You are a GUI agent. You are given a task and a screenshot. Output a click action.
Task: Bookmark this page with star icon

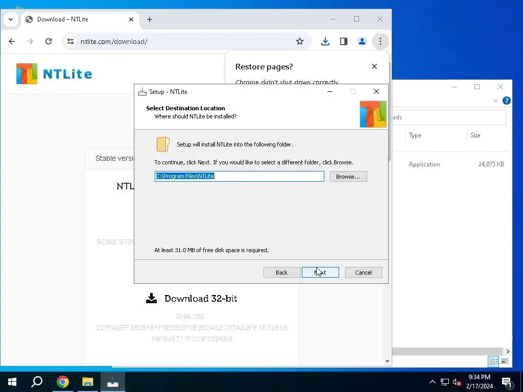click(x=299, y=41)
